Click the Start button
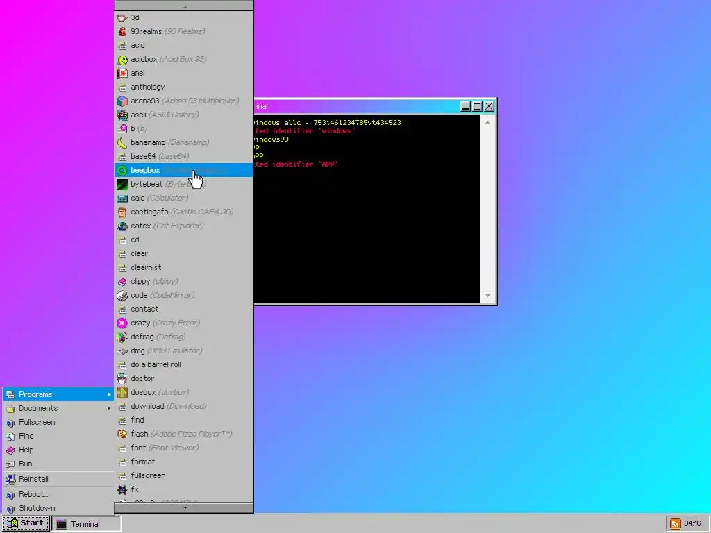Screen dimensions: 711x533 [x=26, y=523]
